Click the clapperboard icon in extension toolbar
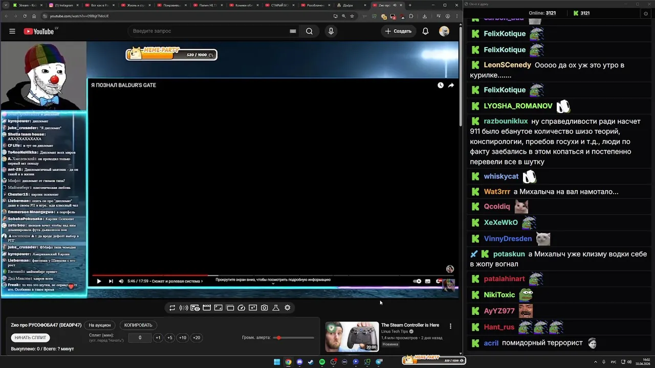This screenshot has width=655, height=368. pos(207,308)
